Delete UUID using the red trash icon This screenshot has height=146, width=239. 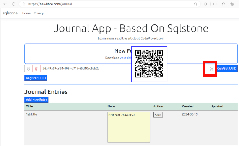click(36, 69)
